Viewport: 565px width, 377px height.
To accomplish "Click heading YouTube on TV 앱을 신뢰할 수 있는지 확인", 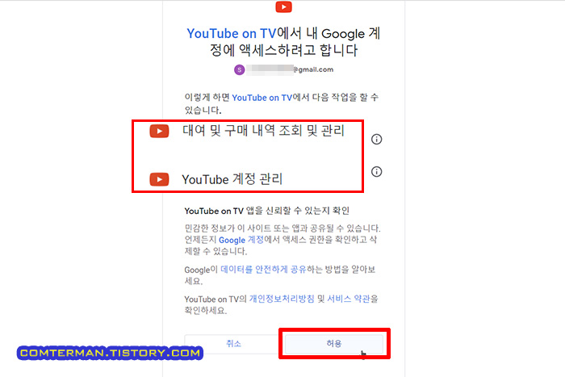I will point(267,211).
